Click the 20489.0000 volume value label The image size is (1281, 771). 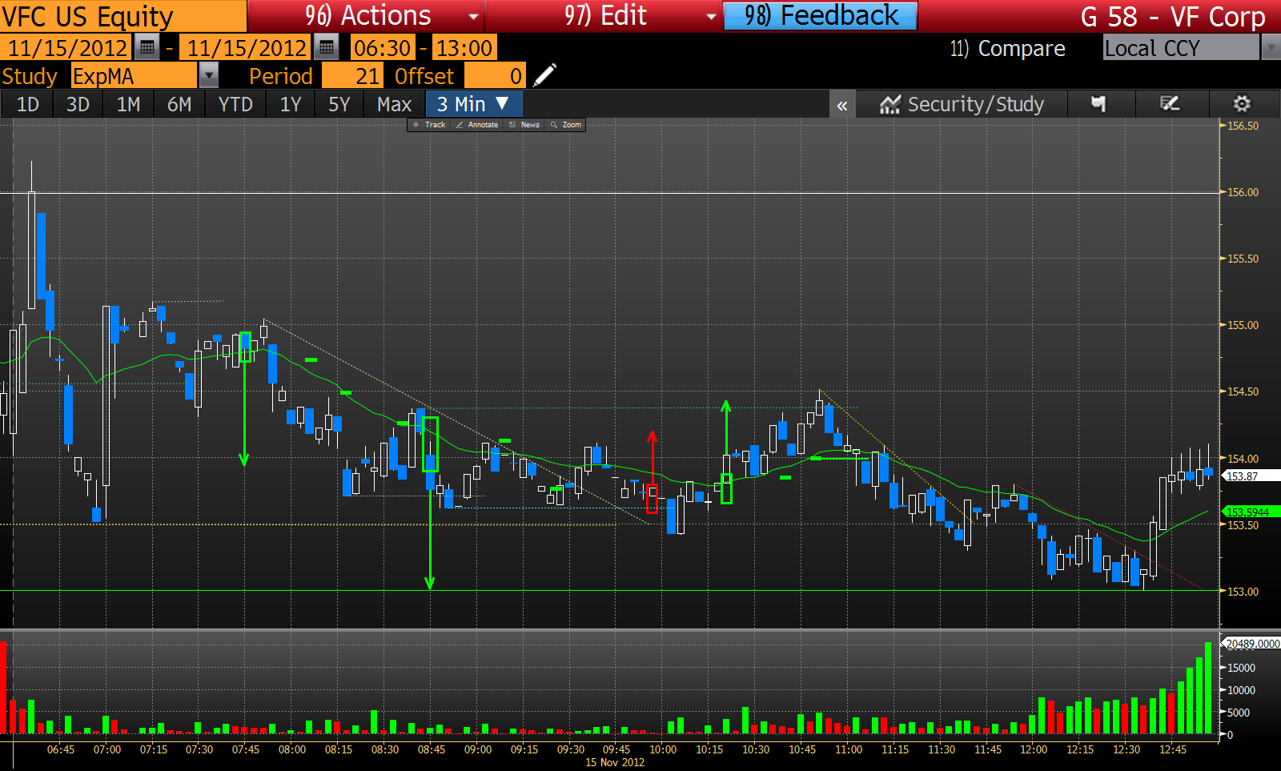1253,644
